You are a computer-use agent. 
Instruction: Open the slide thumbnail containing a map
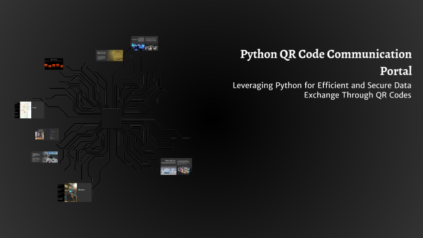pos(29,110)
